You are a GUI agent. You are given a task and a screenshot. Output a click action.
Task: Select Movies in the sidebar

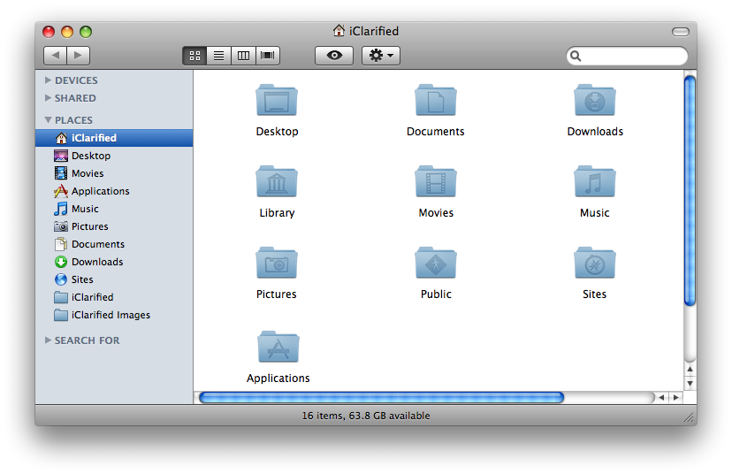(x=88, y=173)
